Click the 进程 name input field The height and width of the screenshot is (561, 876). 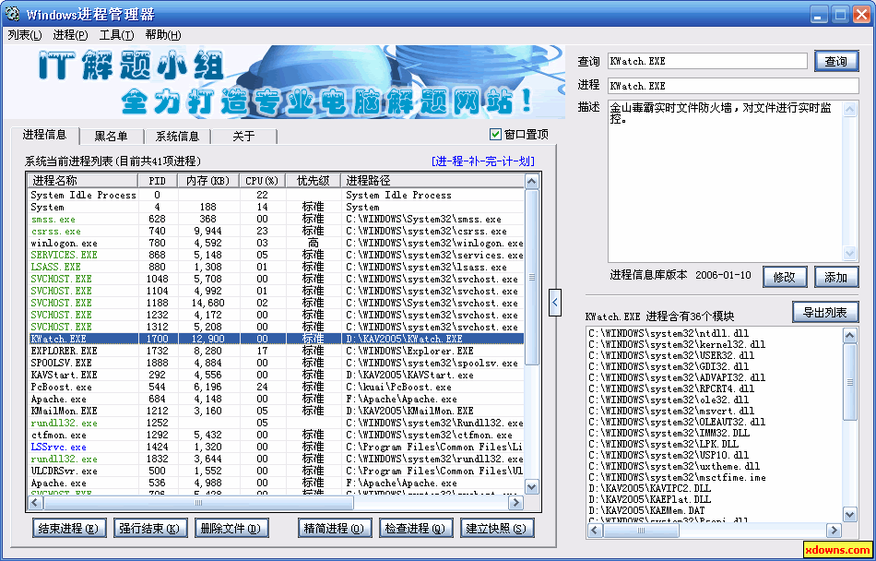coord(733,86)
